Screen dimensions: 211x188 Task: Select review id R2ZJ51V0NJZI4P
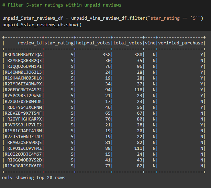[23, 137]
